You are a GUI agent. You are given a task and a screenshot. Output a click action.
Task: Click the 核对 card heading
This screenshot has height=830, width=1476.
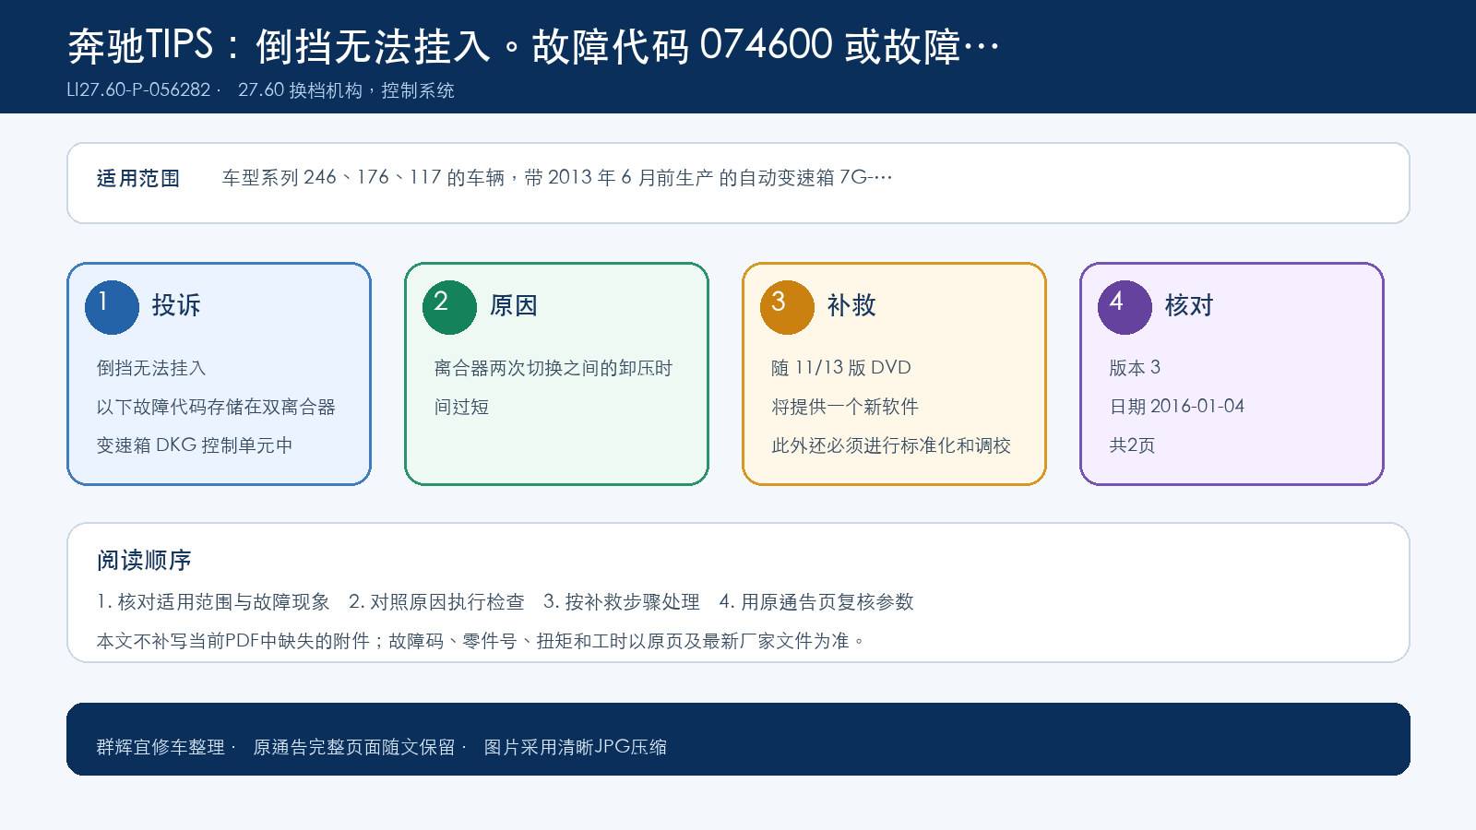point(1188,305)
